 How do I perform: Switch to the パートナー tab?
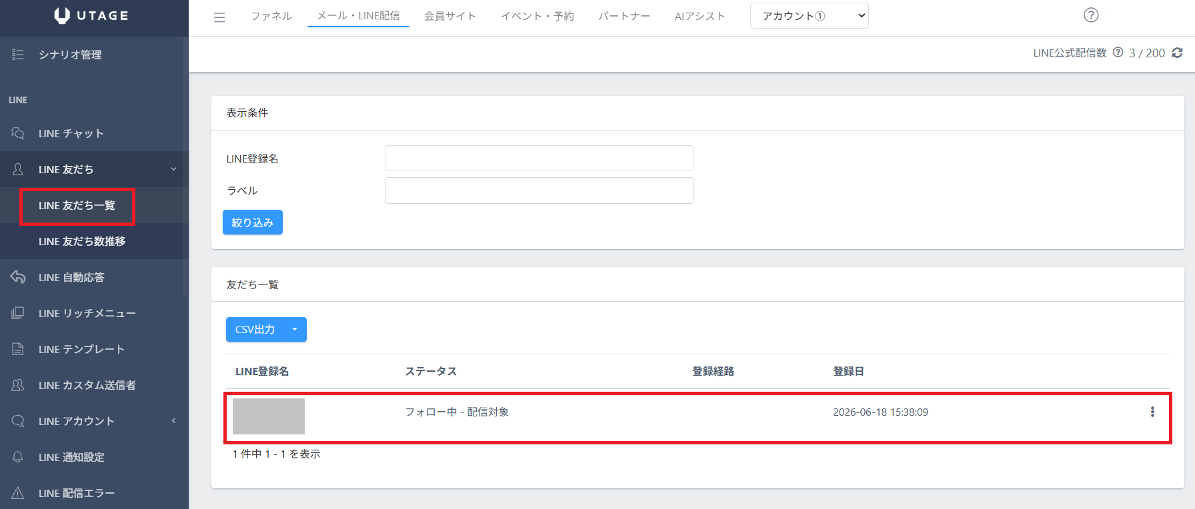click(624, 16)
